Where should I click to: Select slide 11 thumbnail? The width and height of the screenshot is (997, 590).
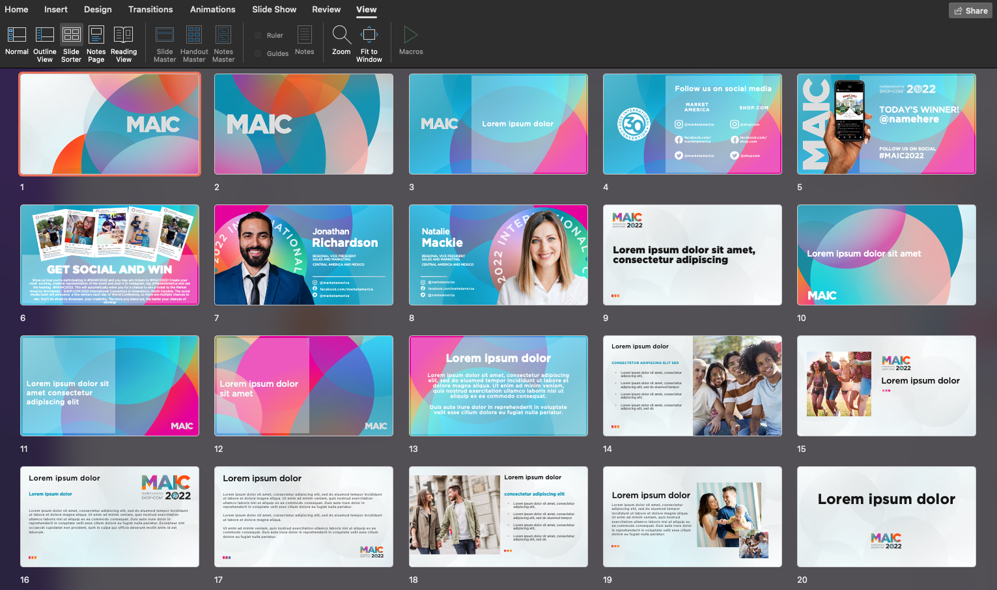point(109,386)
